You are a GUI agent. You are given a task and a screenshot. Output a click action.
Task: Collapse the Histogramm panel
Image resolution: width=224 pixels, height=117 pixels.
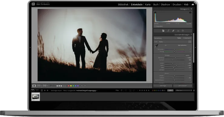pos(191,9)
